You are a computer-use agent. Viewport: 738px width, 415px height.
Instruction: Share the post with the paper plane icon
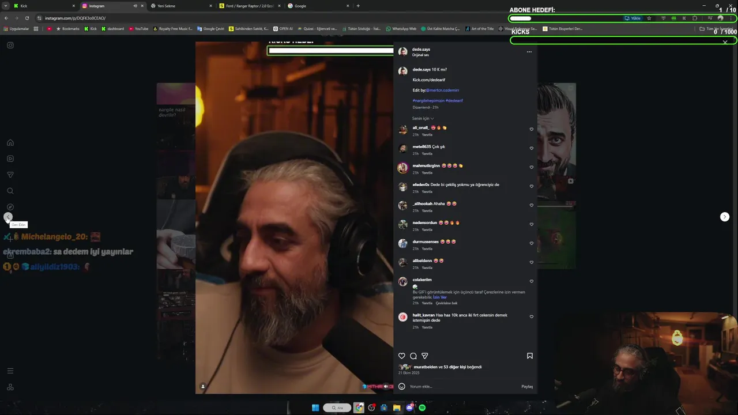(425, 356)
